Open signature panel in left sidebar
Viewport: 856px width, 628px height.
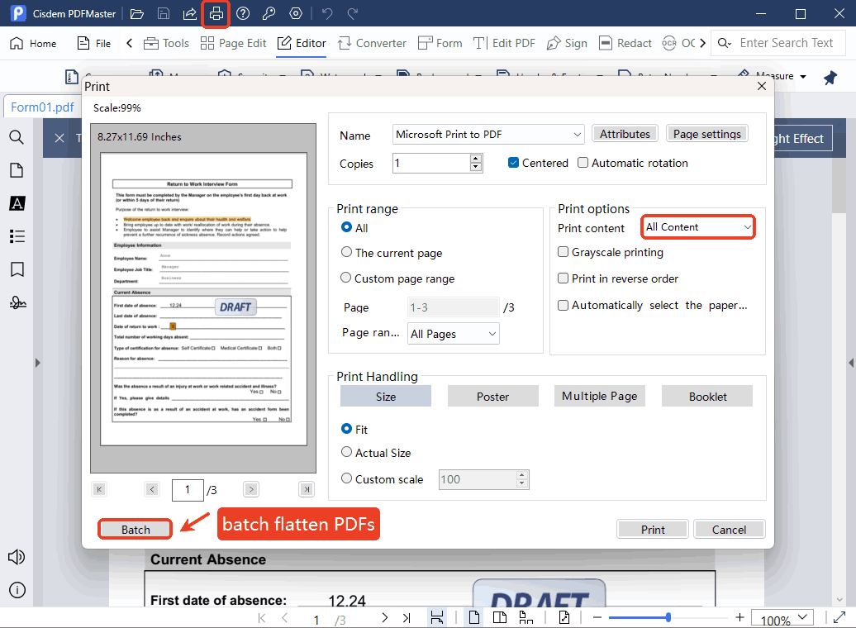17,302
